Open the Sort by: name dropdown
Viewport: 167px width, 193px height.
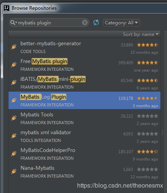coord(141,34)
